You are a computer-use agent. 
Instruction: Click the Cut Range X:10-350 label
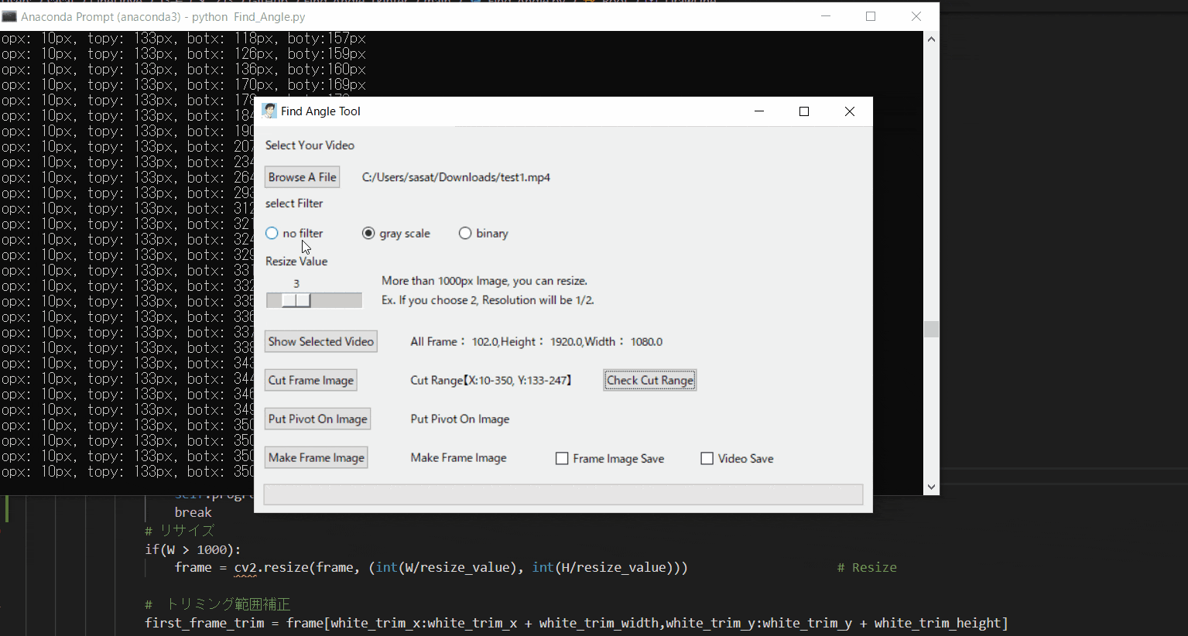[x=491, y=380]
